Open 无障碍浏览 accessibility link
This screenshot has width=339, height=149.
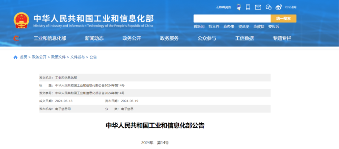pyautogui.click(x=223, y=7)
